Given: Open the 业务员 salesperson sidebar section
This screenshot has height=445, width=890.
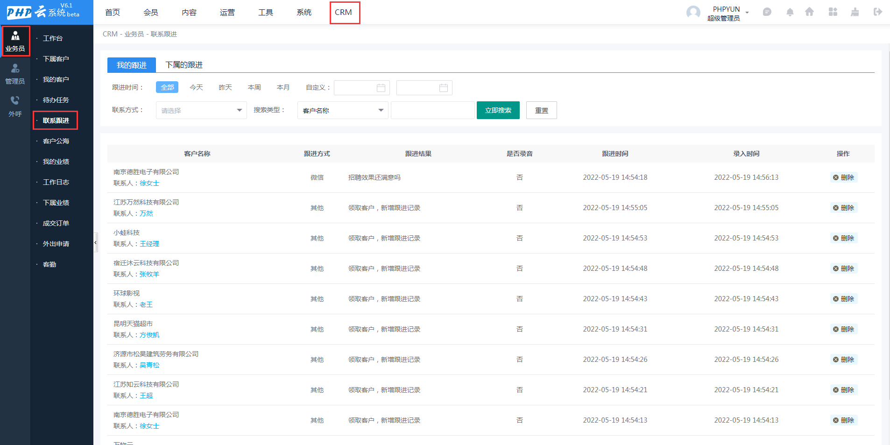Looking at the screenshot, I should [15, 41].
